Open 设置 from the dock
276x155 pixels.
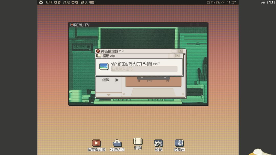coord(158,143)
